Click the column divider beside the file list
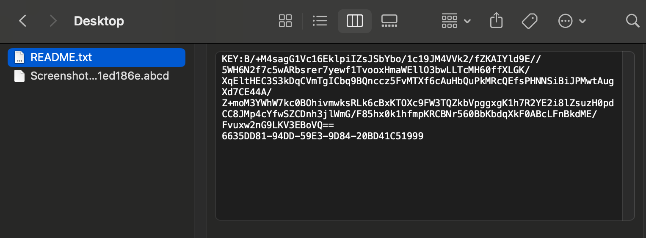The width and height of the screenshot is (646, 238). point(194,140)
